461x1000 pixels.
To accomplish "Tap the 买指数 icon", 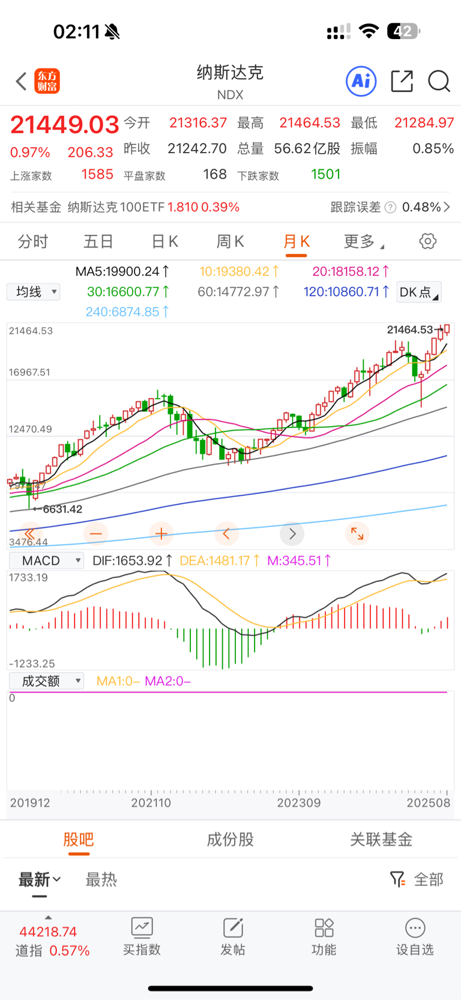I will pyautogui.click(x=142, y=928).
